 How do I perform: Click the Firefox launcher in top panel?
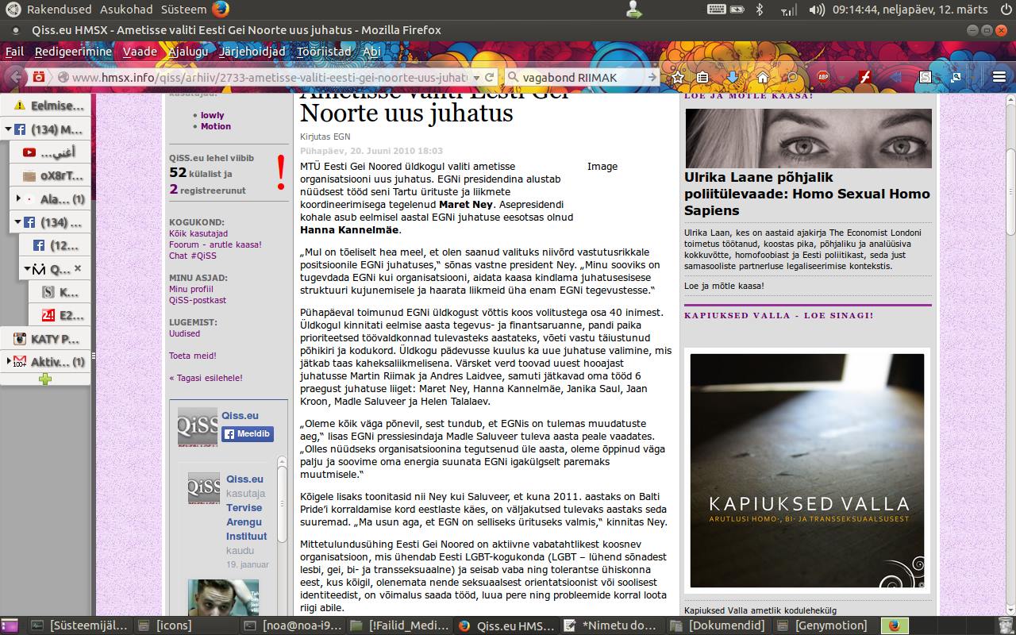(x=221, y=10)
